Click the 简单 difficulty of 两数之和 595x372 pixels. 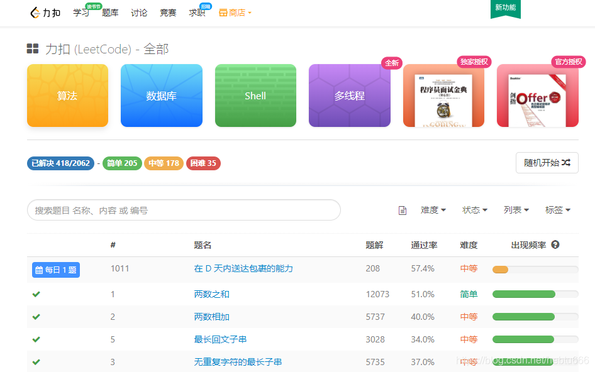(469, 294)
